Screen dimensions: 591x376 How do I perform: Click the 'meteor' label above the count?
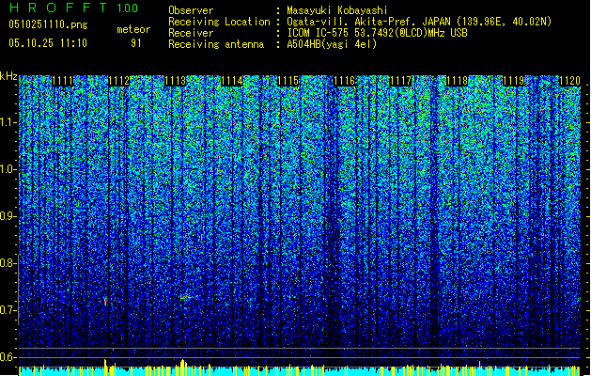133,29
